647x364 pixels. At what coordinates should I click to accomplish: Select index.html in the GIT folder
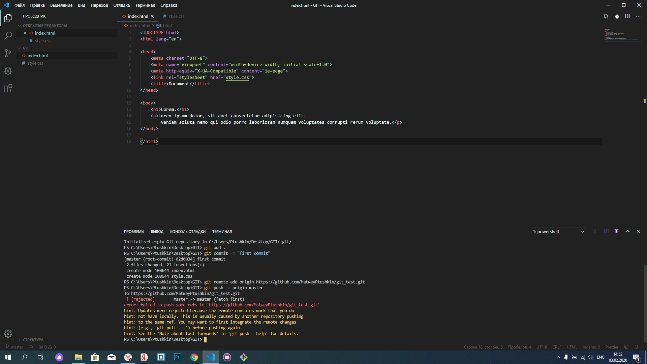coord(67,56)
